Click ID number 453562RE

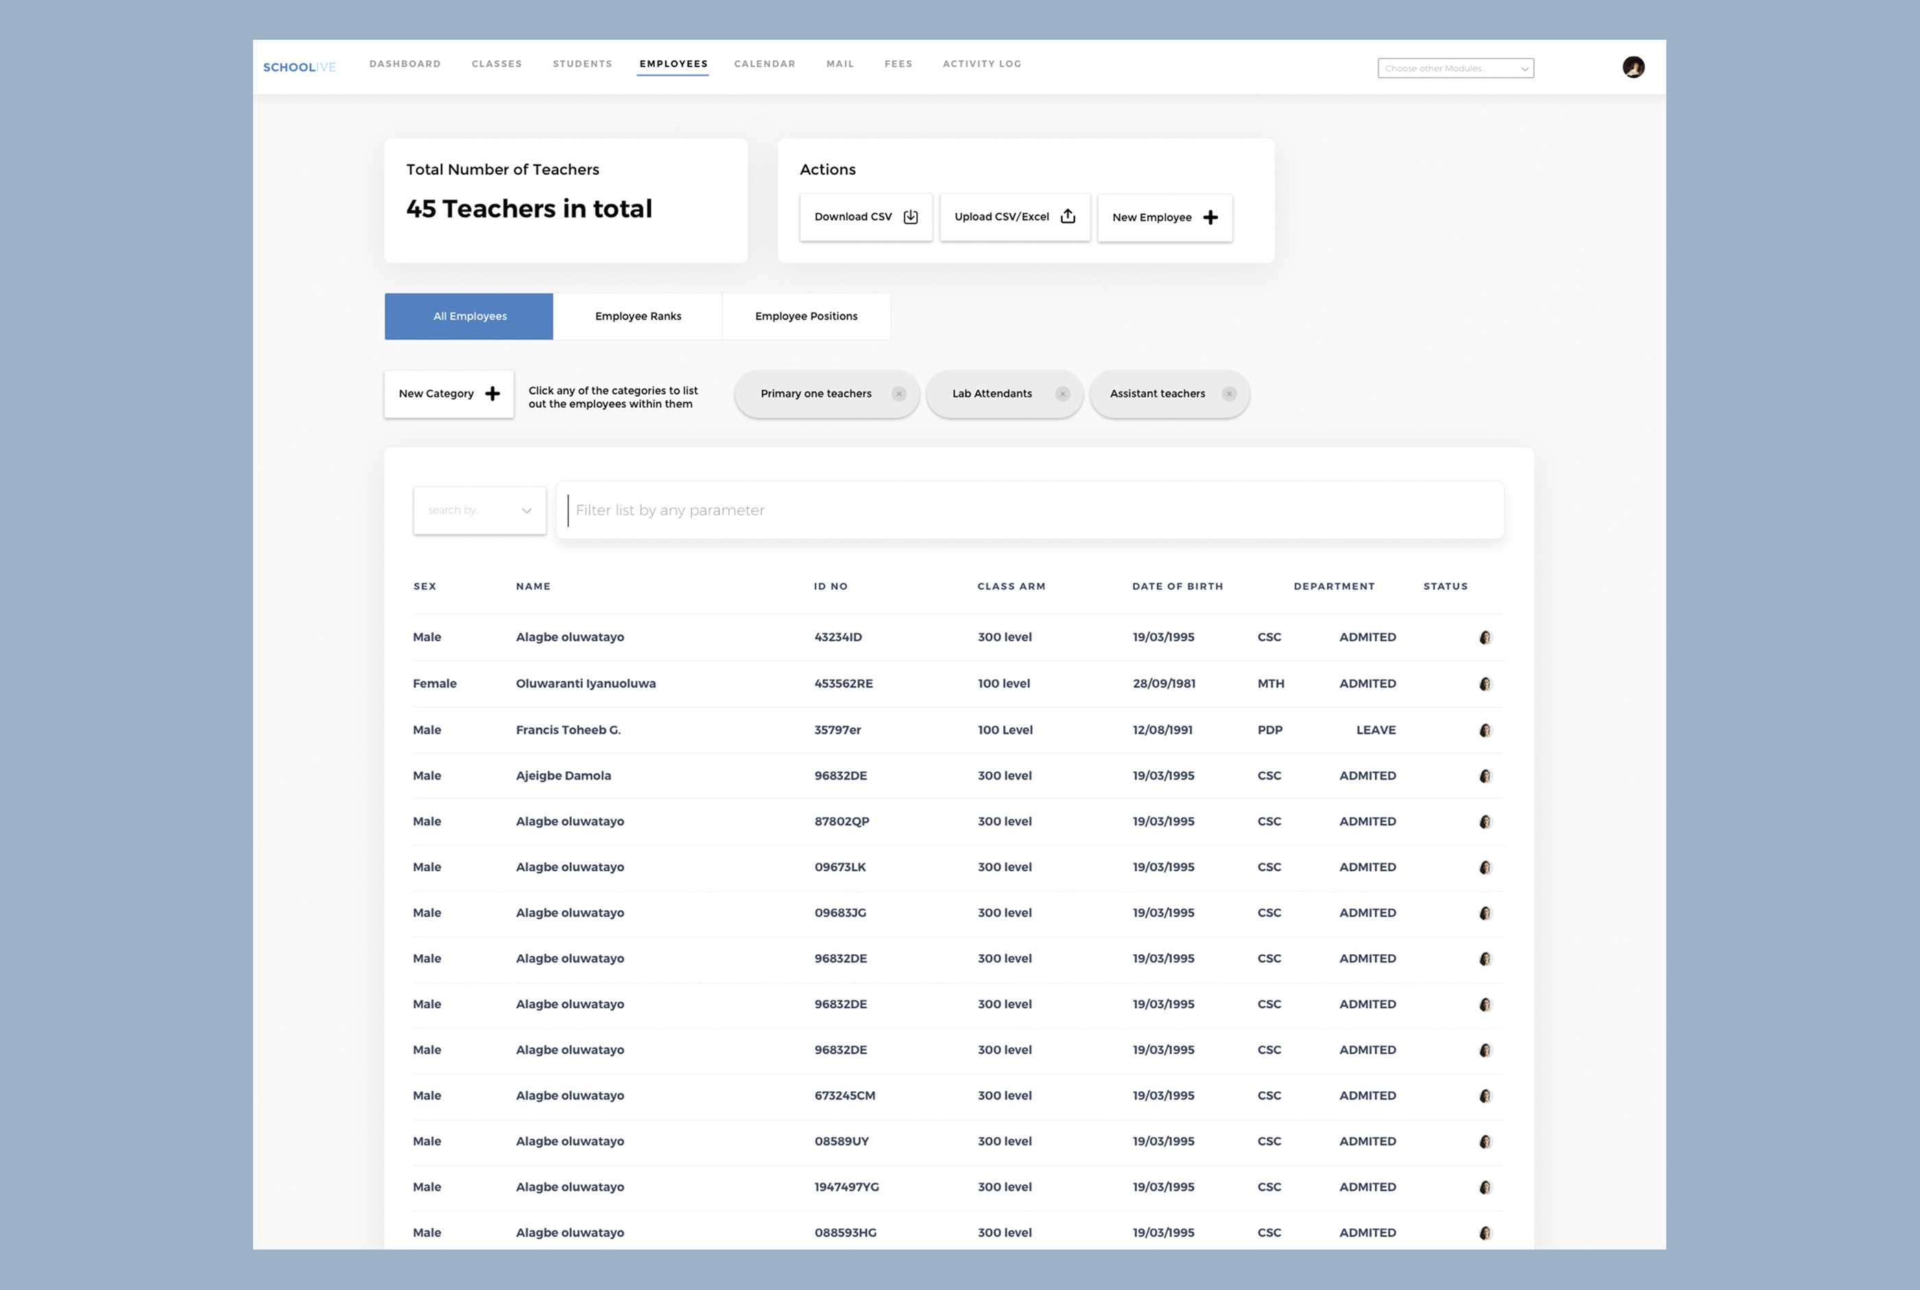pos(843,683)
